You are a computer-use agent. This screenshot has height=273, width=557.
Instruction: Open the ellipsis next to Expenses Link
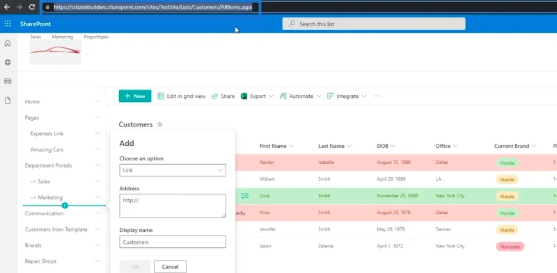[x=98, y=133]
